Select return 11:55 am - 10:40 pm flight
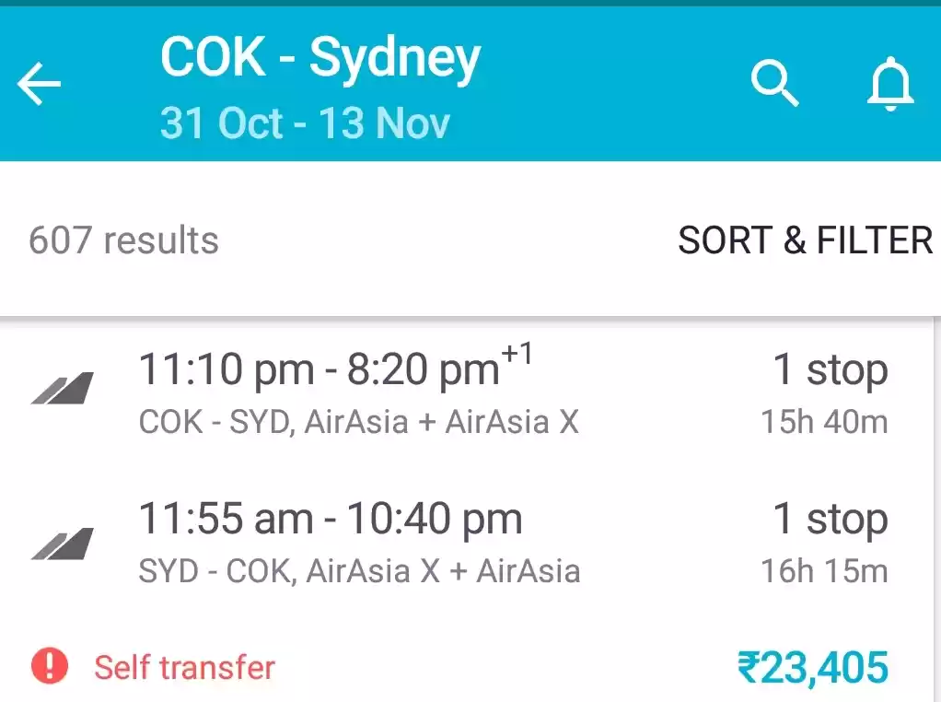This screenshot has width=941, height=702. click(x=330, y=519)
